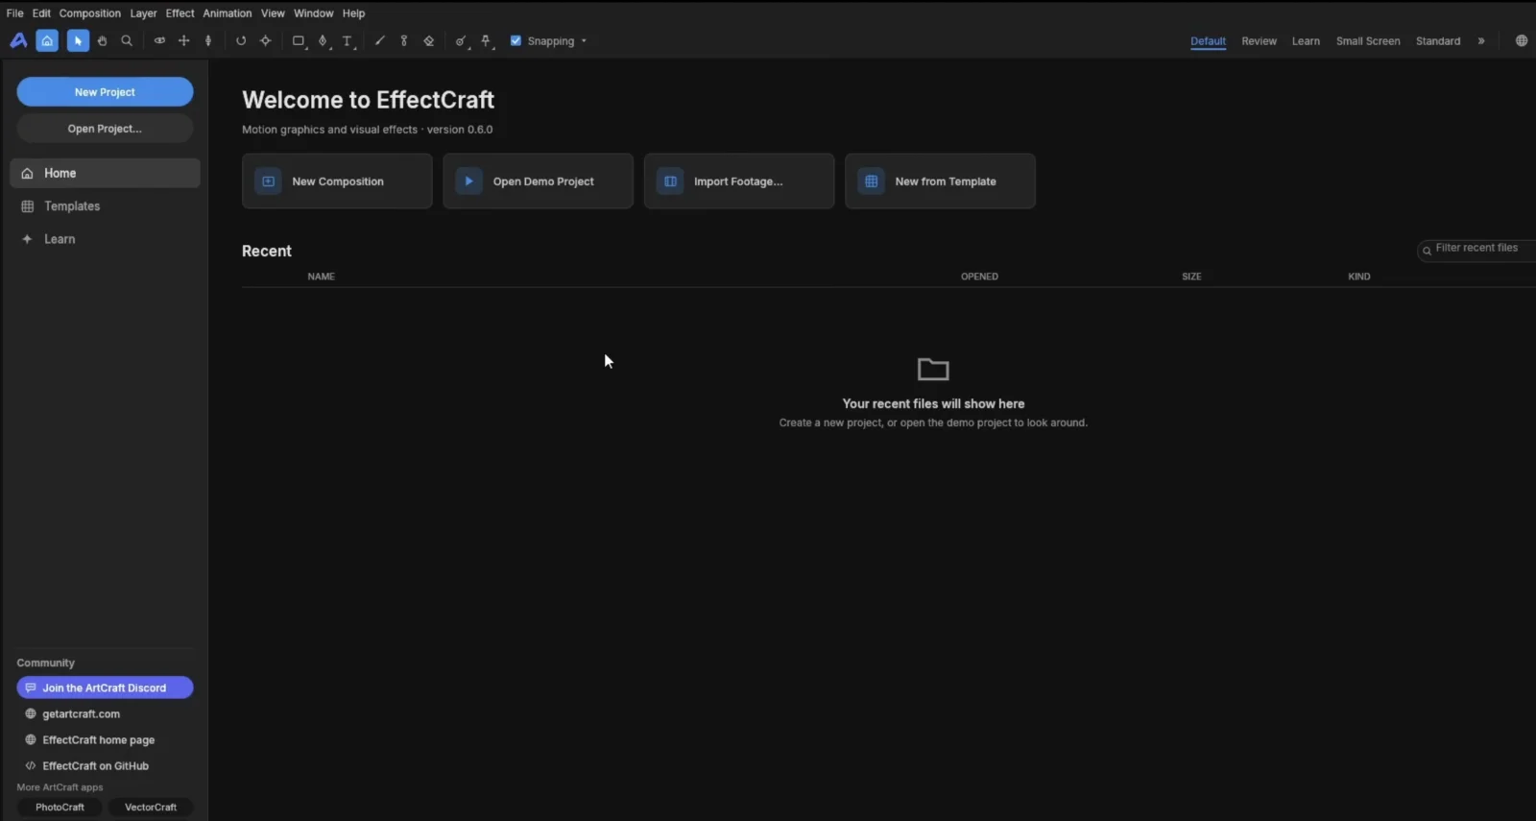
Task: Open the Composition menu
Action: [x=90, y=13]
